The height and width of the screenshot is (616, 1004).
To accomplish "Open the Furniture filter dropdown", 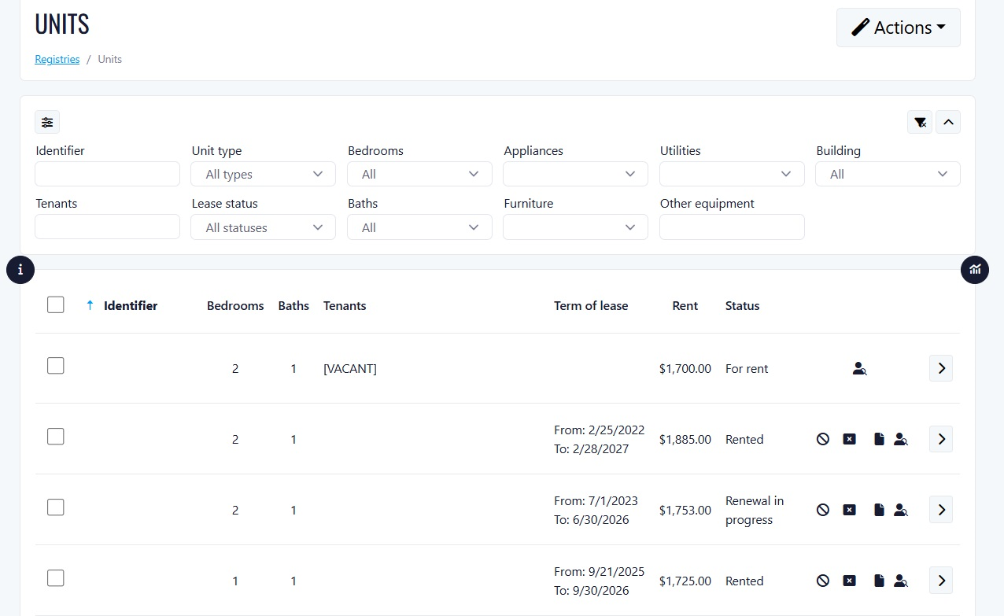I will pyautogui.click(x=575, y=227).
